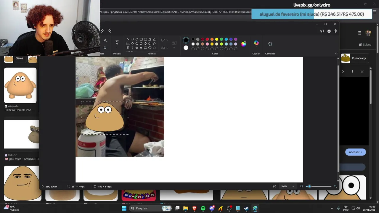Select the oval shape
The width and height of the screenshot is (379, 213).
(x=137, y=39)
